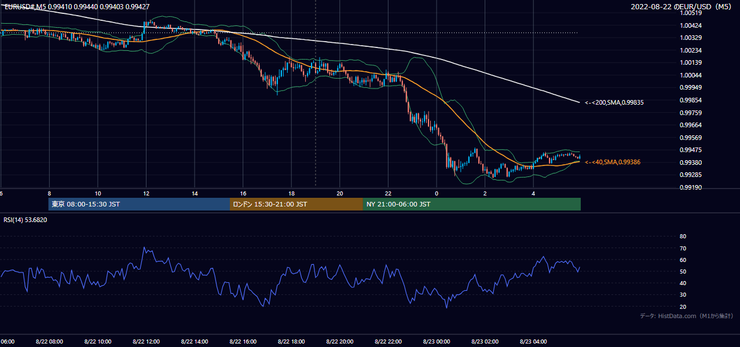Click price axis label 1.00234
Viewport: 740px width, 347px height.
690,50
